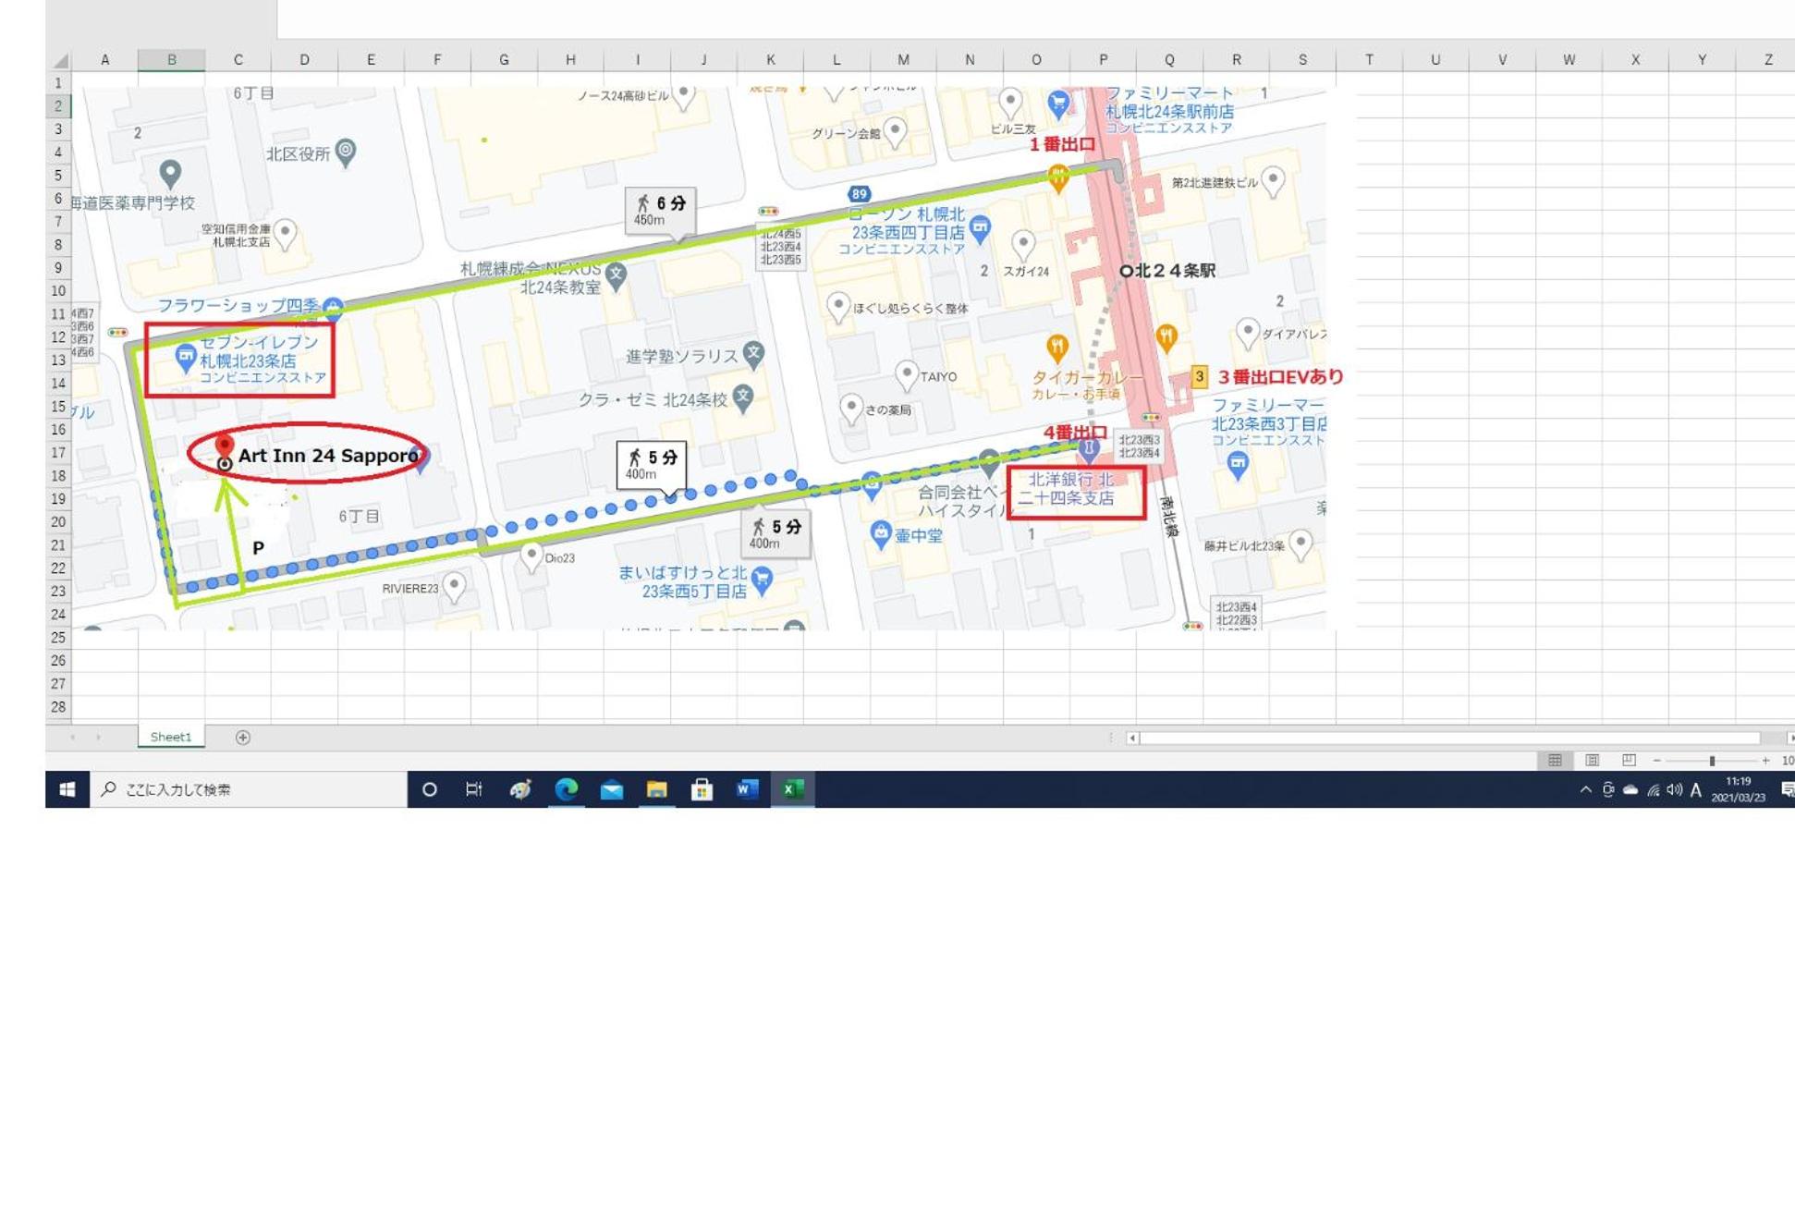Click the zoom in plus button

coord(1765,760)
